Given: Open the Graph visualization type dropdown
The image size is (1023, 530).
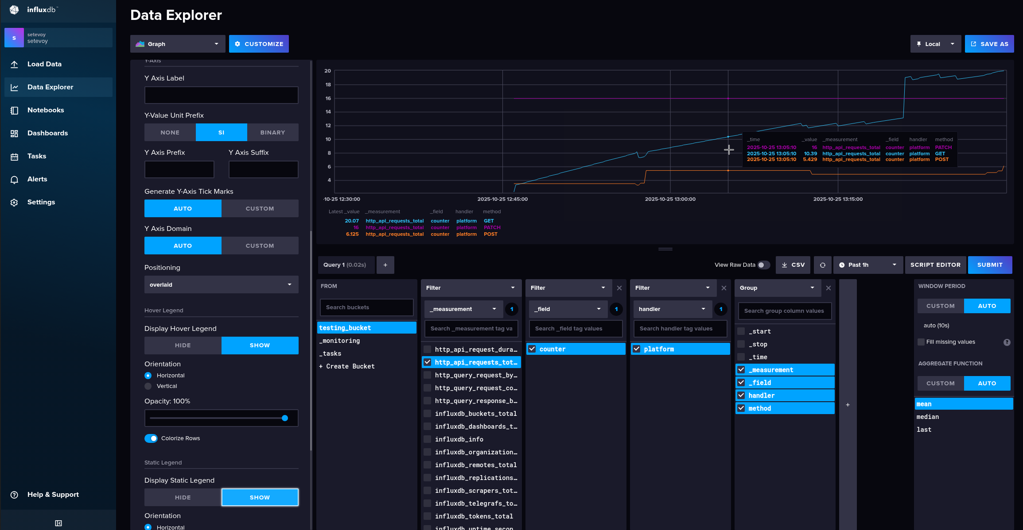Looking at the screenshot, I should (x=178, y=44).
